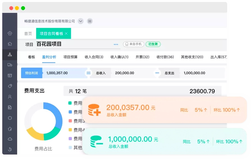Click the 预估利润 blue label
This screenshot has height=159, width=251.
pyautogui.click(x=31, y=73)
